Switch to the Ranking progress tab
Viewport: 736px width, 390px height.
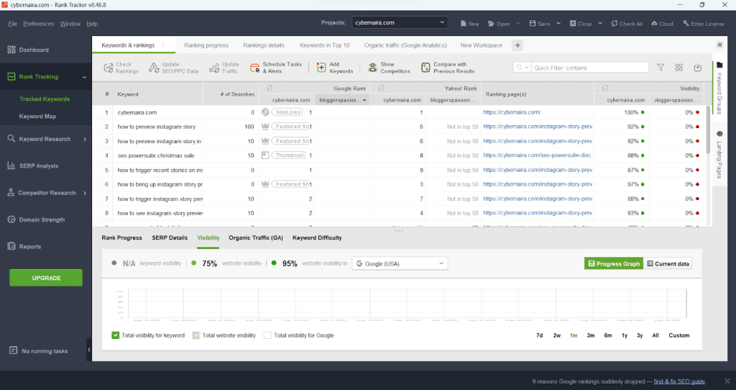click(206, 45)
